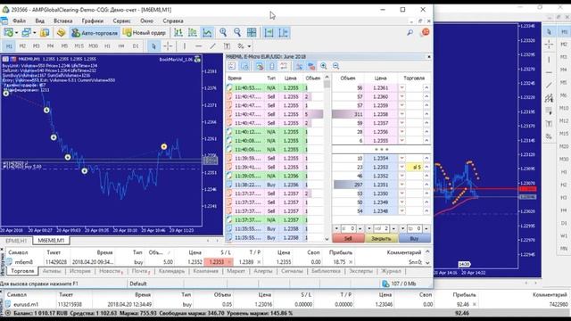This screenshot has height=321, width=571.
Task: Click the notification icon at toolbar right
Action: click(425, 32)
